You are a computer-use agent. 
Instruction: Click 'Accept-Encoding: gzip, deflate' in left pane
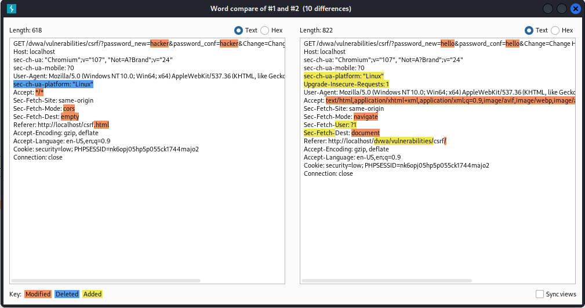pos(56,133)
